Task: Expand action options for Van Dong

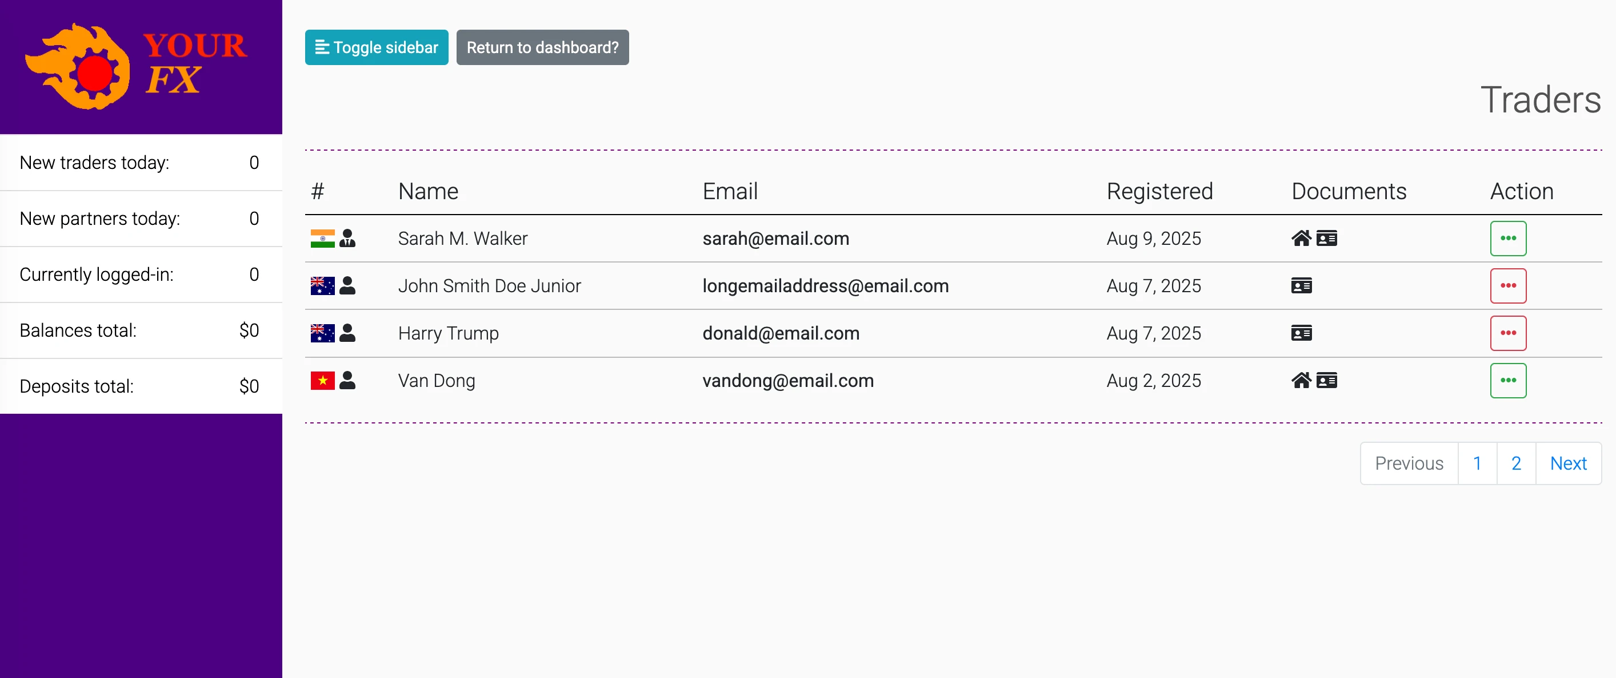Action: coord(1507,380)
